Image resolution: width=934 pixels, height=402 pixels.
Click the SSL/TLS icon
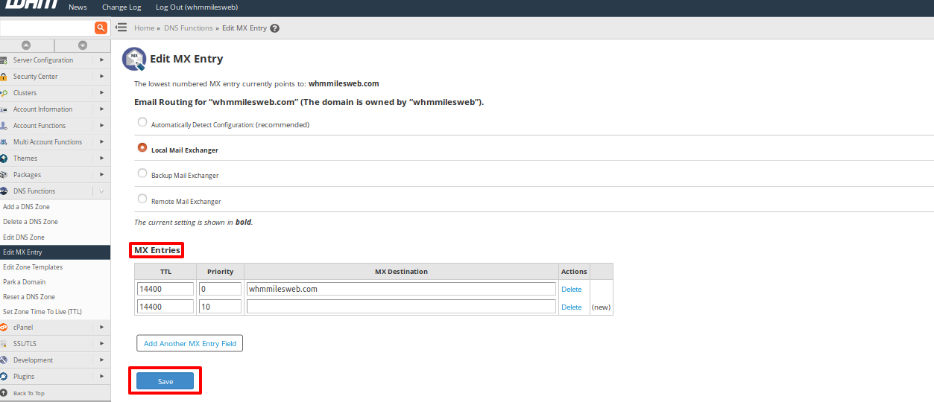tap(4, 344)
